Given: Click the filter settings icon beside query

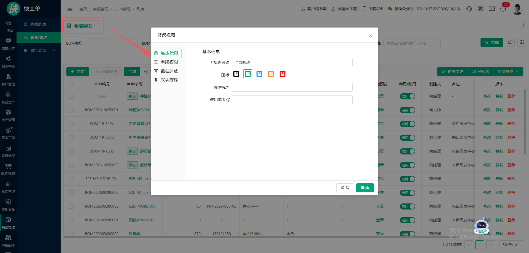Looking at the screenshot, I should [522, 42].
